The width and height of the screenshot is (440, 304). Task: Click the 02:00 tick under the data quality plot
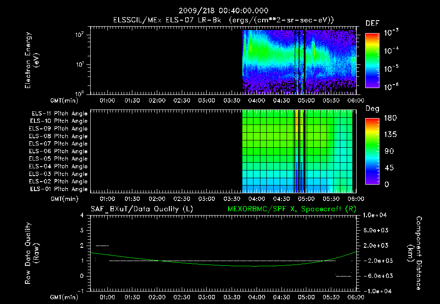[x=157, y=297]
